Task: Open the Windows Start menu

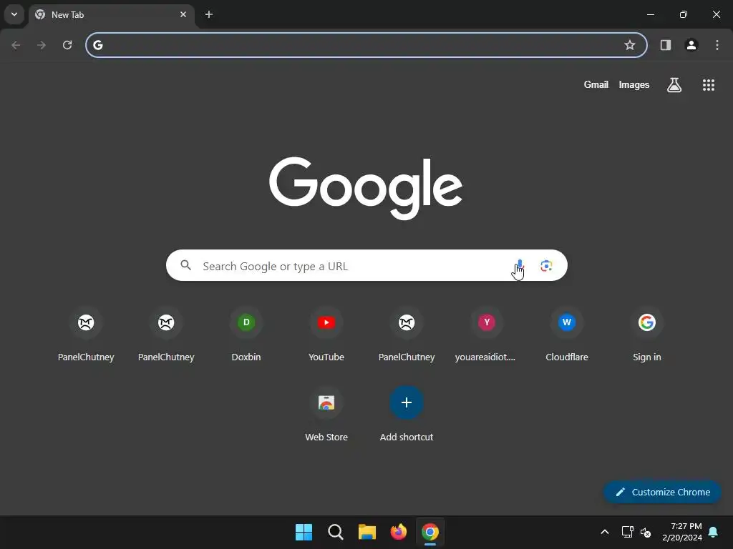Action: click(x=304, y=532)
